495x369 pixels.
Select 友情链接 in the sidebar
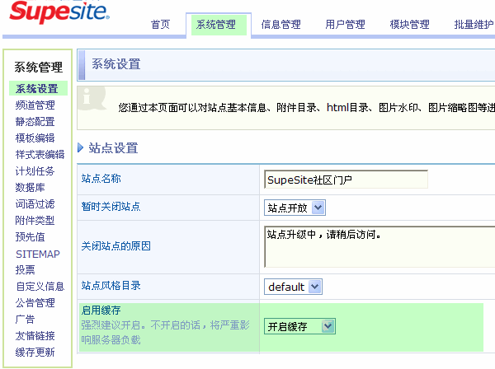click(35, 335)
